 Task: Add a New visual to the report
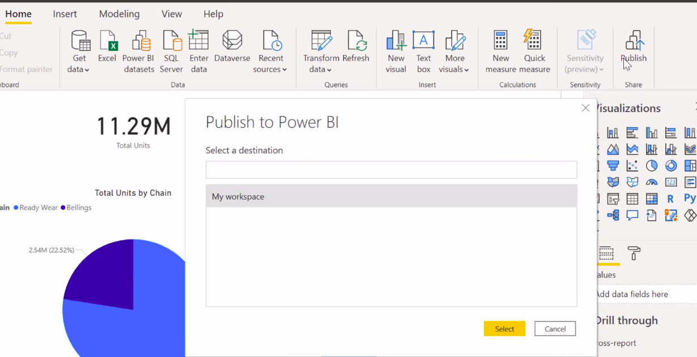pyautogui.click(x=396, y=51)
